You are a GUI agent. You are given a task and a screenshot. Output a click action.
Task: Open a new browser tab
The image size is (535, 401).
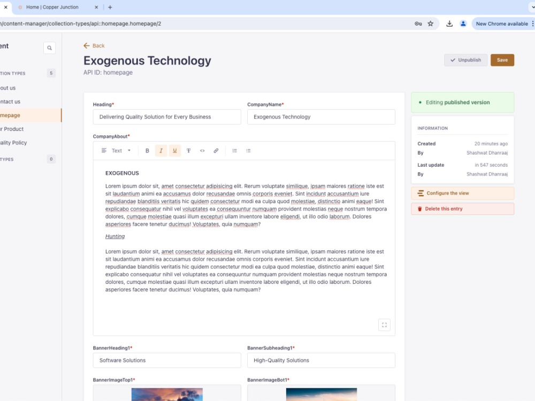pos(110,7)
